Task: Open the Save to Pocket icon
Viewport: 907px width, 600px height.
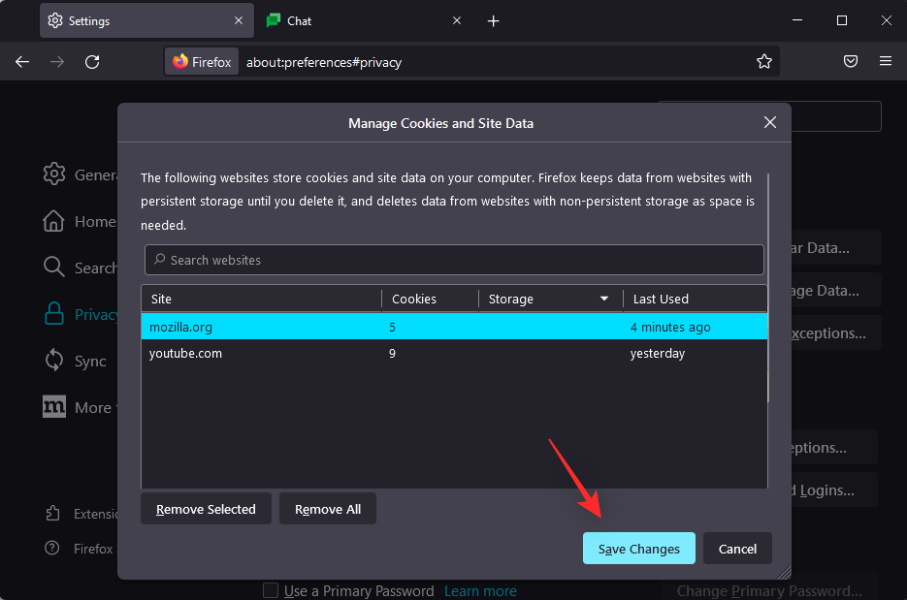Action: click(x=850, y=62)
